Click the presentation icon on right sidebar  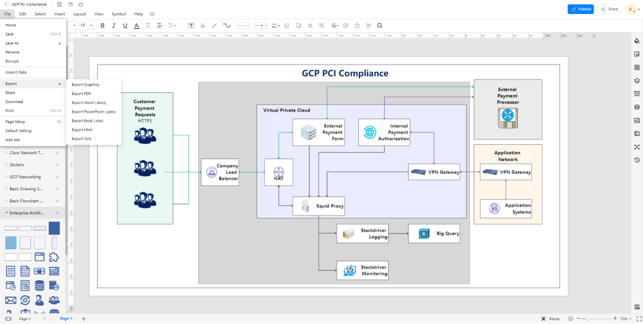click(x=637, y=93)
